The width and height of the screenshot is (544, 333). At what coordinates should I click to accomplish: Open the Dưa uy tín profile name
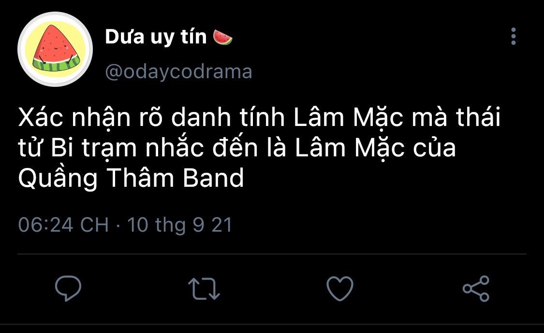156,37
